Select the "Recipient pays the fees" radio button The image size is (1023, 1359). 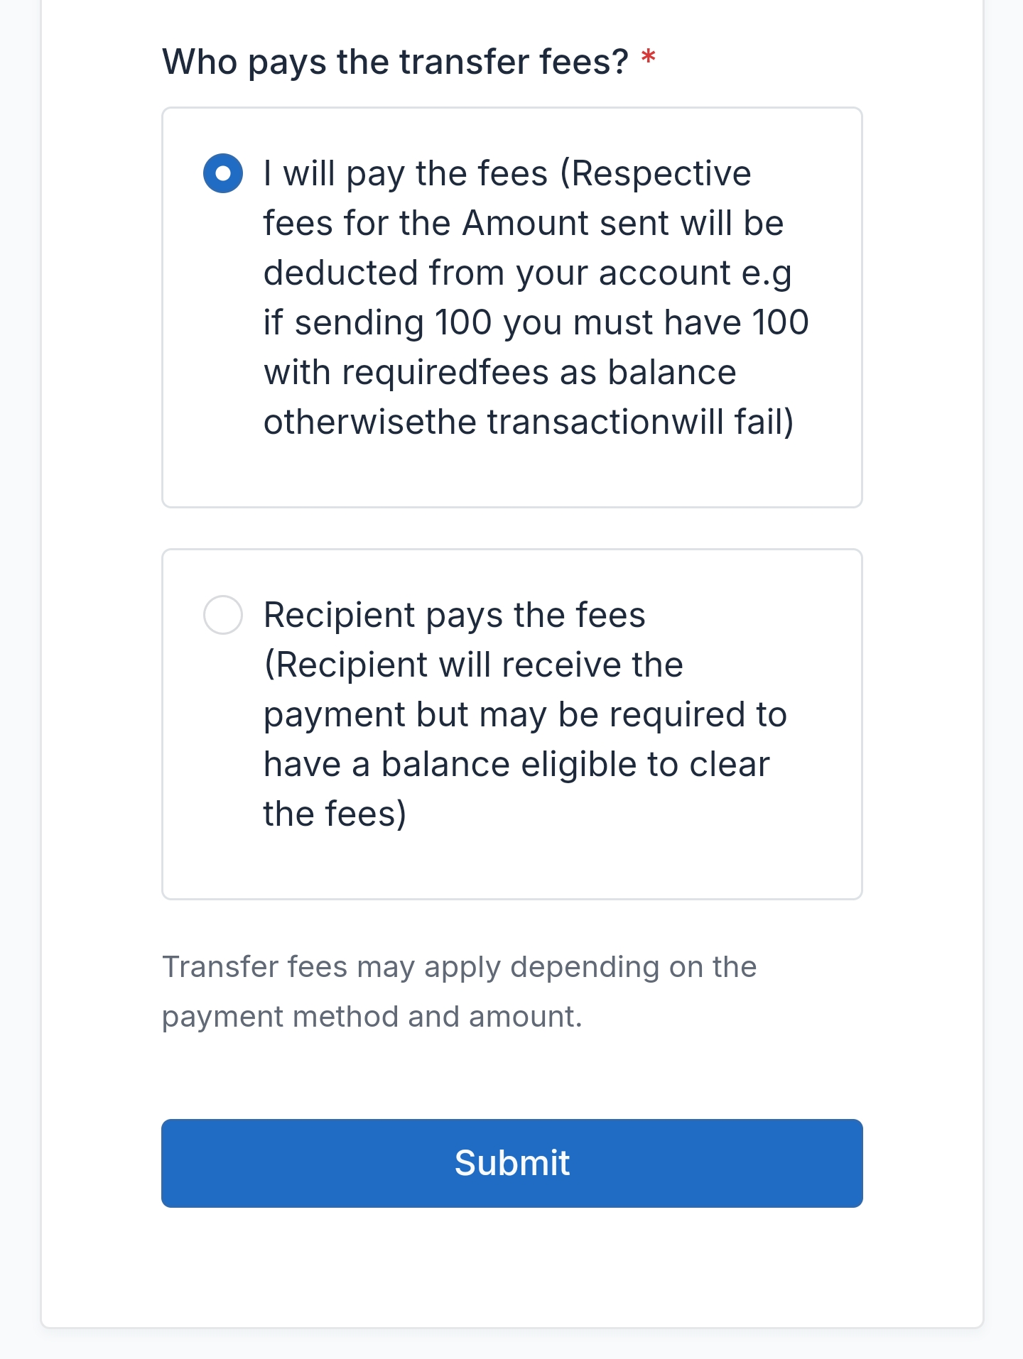pos(223,615)
